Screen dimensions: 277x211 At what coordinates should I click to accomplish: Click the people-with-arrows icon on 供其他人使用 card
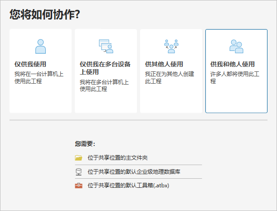[171, 46]
